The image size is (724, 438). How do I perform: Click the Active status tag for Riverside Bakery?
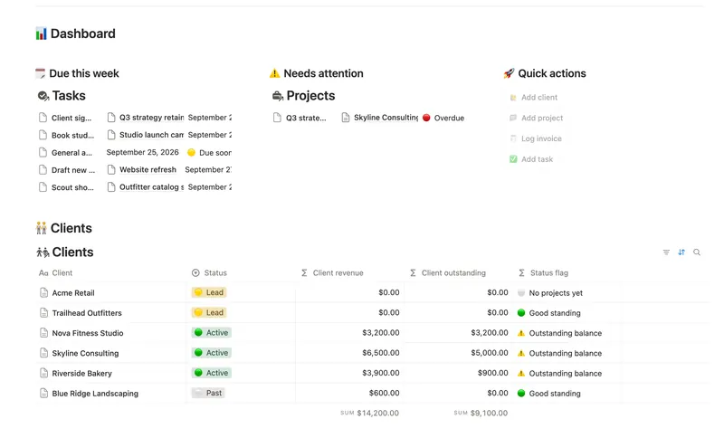(212, 373)
